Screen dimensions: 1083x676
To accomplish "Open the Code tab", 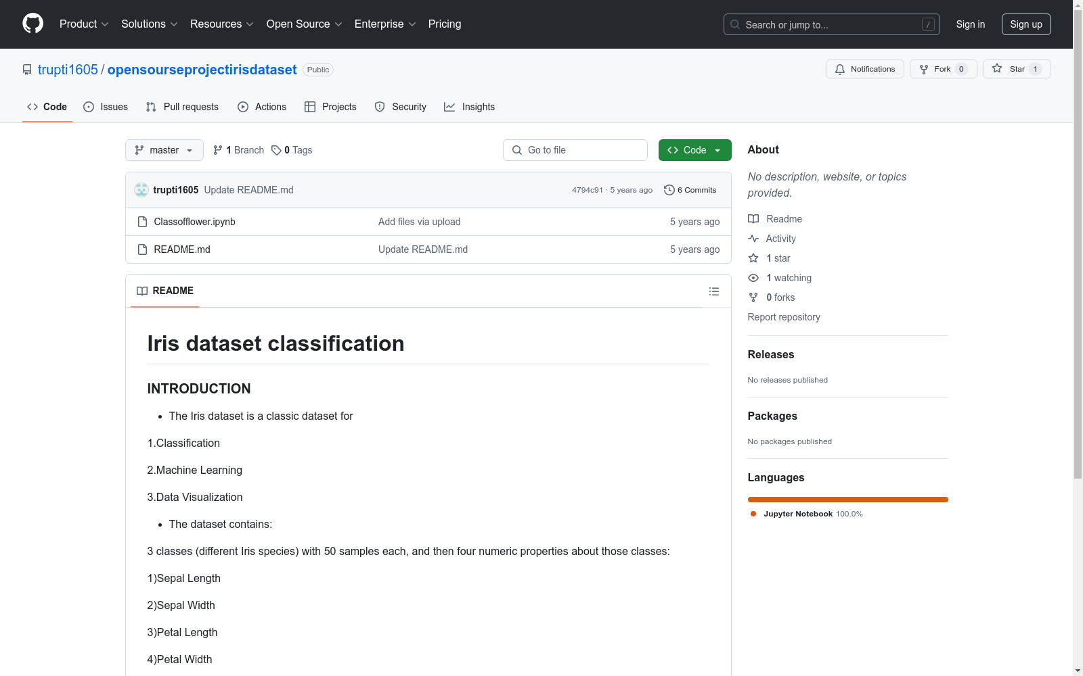I will [47, 107].
